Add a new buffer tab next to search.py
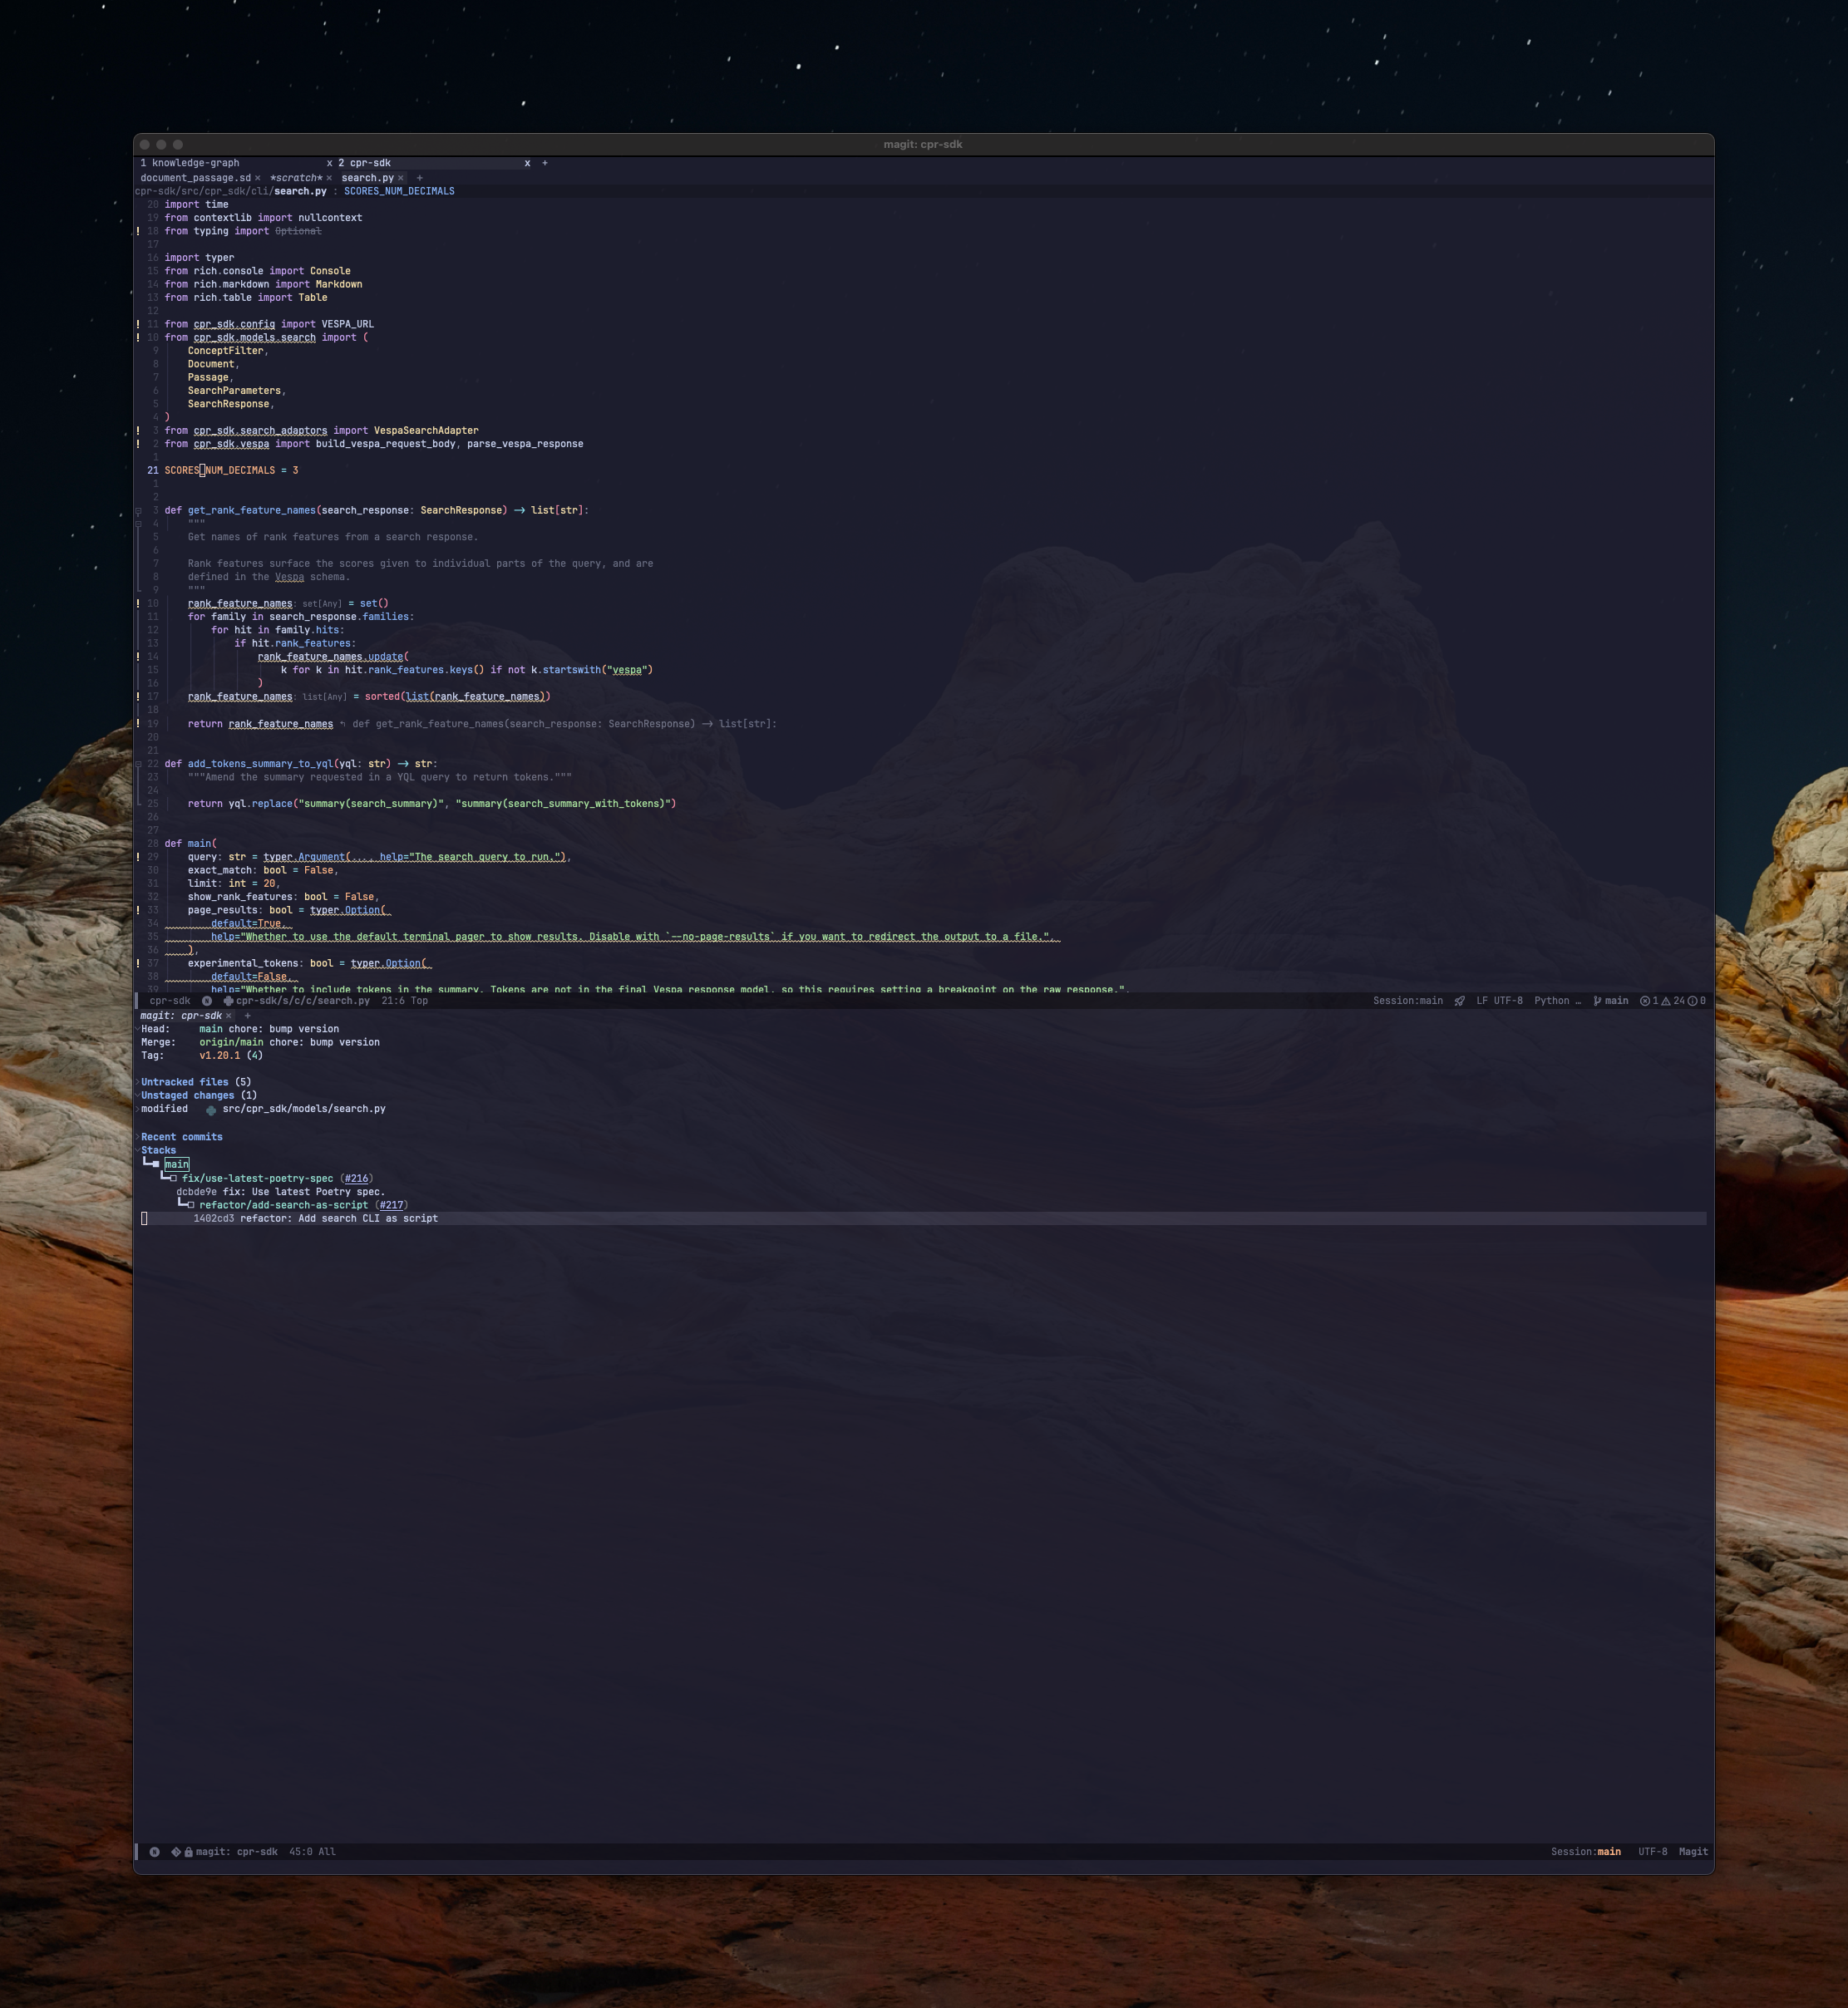This screenshot has height=2008, width=1848. point(419,178)
